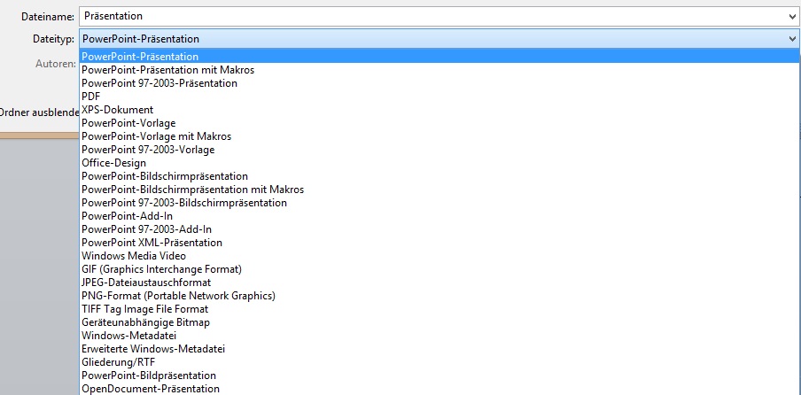Select PowerPoint-Vorlage mit Makros
The width and height of the screenshot is (801, 395).
tap(439, 136)
